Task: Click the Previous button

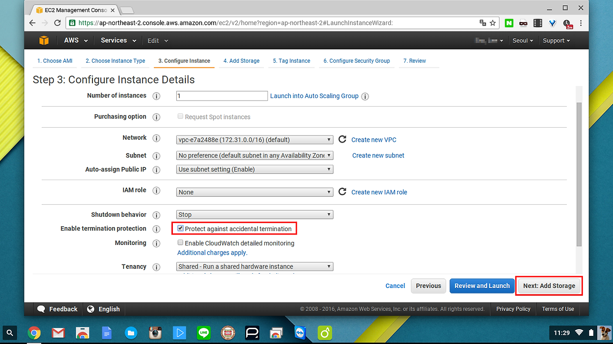Action: [429, 286]
